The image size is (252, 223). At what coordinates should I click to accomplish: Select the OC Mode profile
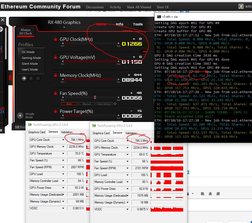pyautogui.click(x=28, y=52)
